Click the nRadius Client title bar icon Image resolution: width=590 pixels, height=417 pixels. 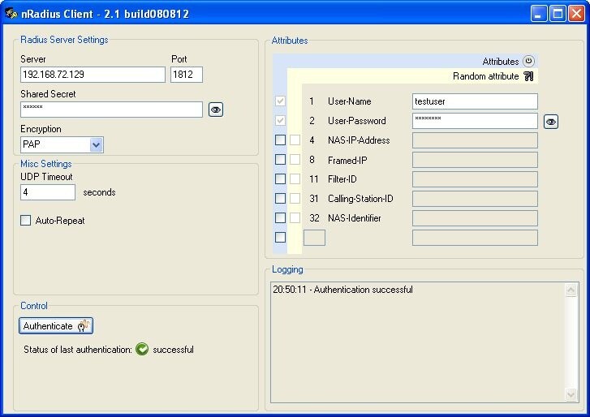tap(11, 13)
